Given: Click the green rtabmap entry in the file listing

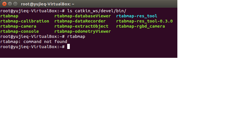Looking at the screenshot, I should coord(9,16).
